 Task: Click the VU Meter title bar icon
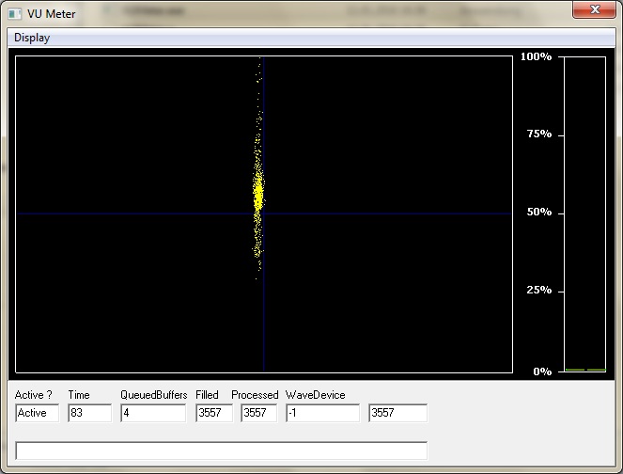click(15, 13)
